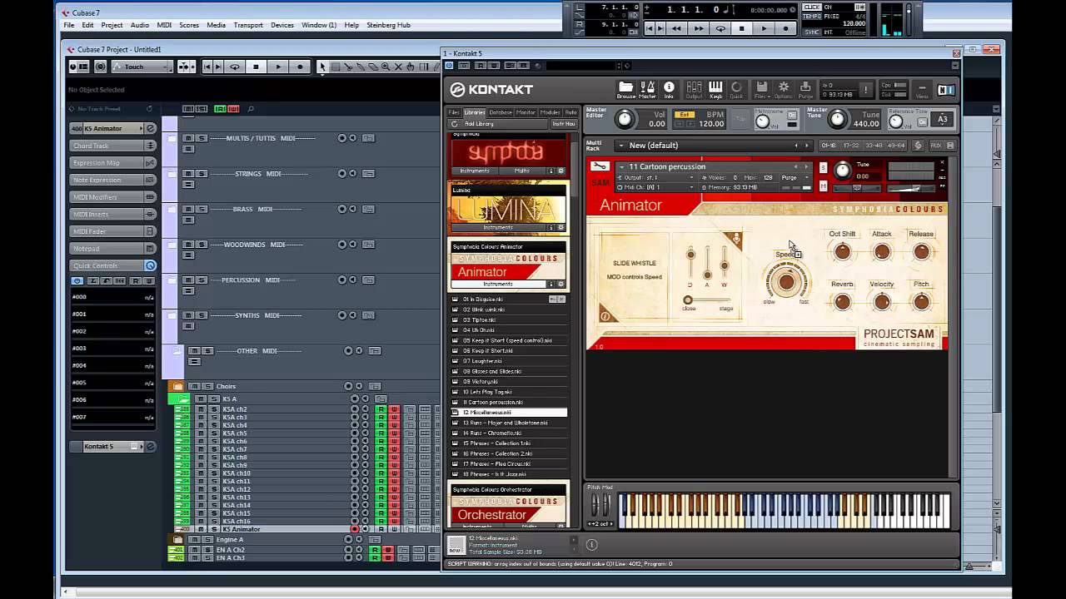Expand the MIDI Modifiers inspector section
This screenshot has height=599, width=1066.
[x=113, y=197]
